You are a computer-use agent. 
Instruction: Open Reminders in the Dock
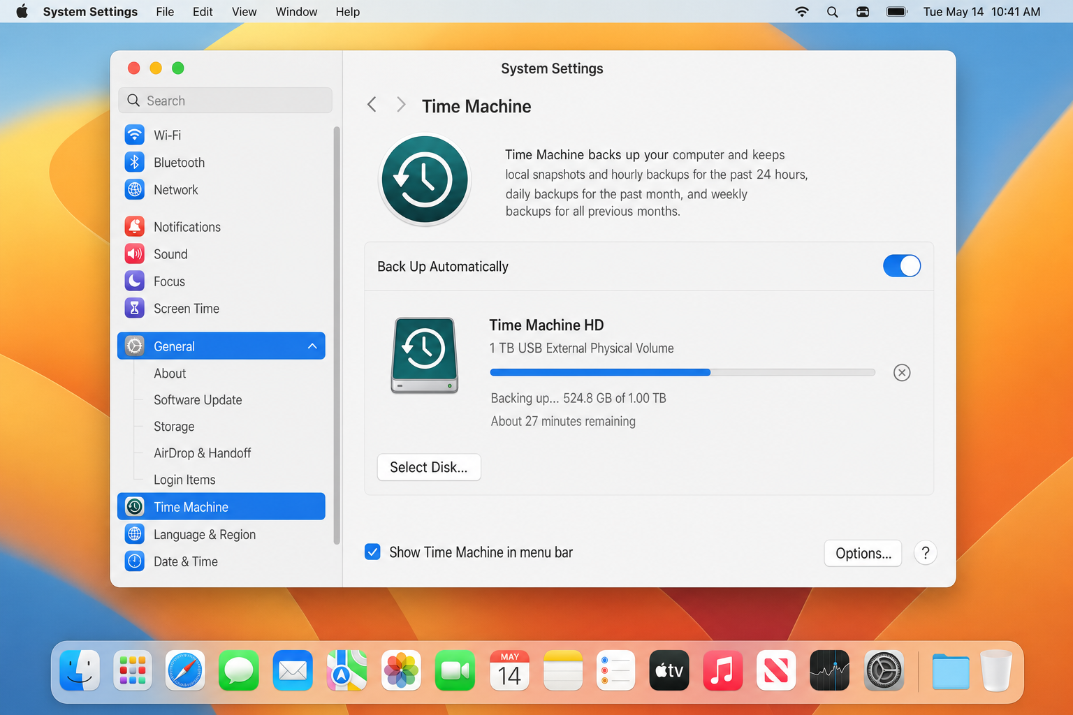click(615, 670)
